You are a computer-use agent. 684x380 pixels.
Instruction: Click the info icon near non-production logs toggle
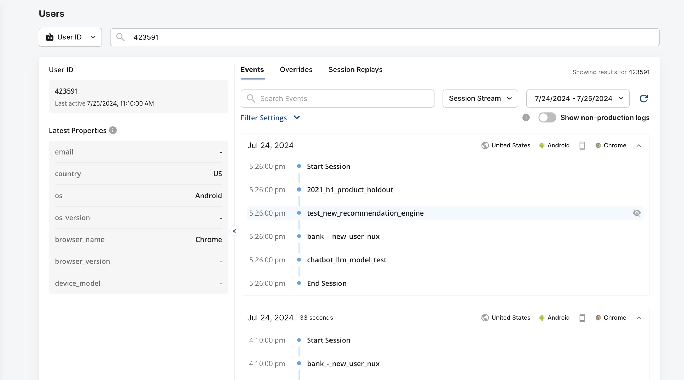[526, 118]
